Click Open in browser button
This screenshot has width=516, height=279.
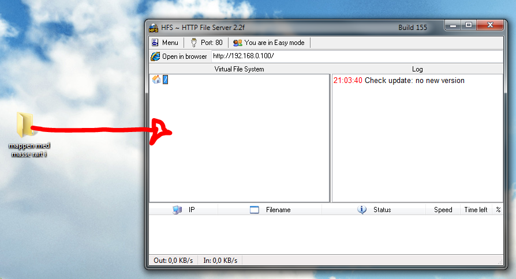click(180, 56)
